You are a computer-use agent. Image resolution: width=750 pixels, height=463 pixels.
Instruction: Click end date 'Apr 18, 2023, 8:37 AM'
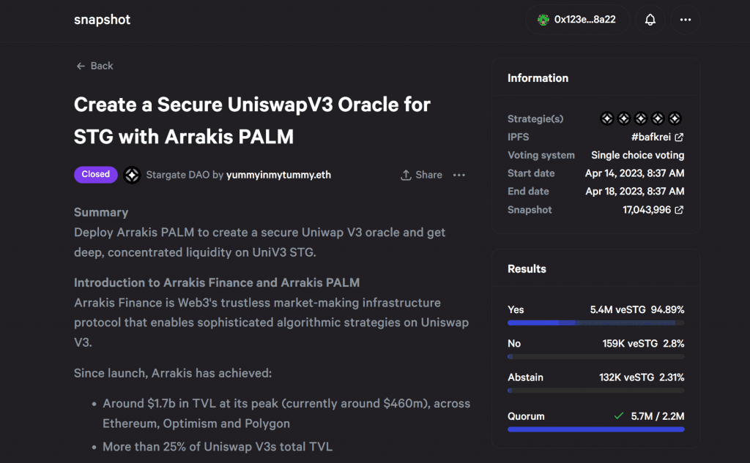[x=635, y=192]
